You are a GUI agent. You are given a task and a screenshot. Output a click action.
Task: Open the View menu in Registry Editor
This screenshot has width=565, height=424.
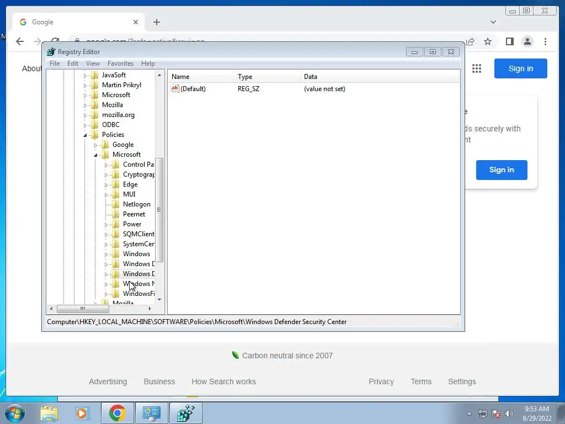tap(93, 63)
